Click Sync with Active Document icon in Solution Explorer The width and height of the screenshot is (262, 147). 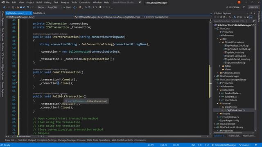click(230, 17)
